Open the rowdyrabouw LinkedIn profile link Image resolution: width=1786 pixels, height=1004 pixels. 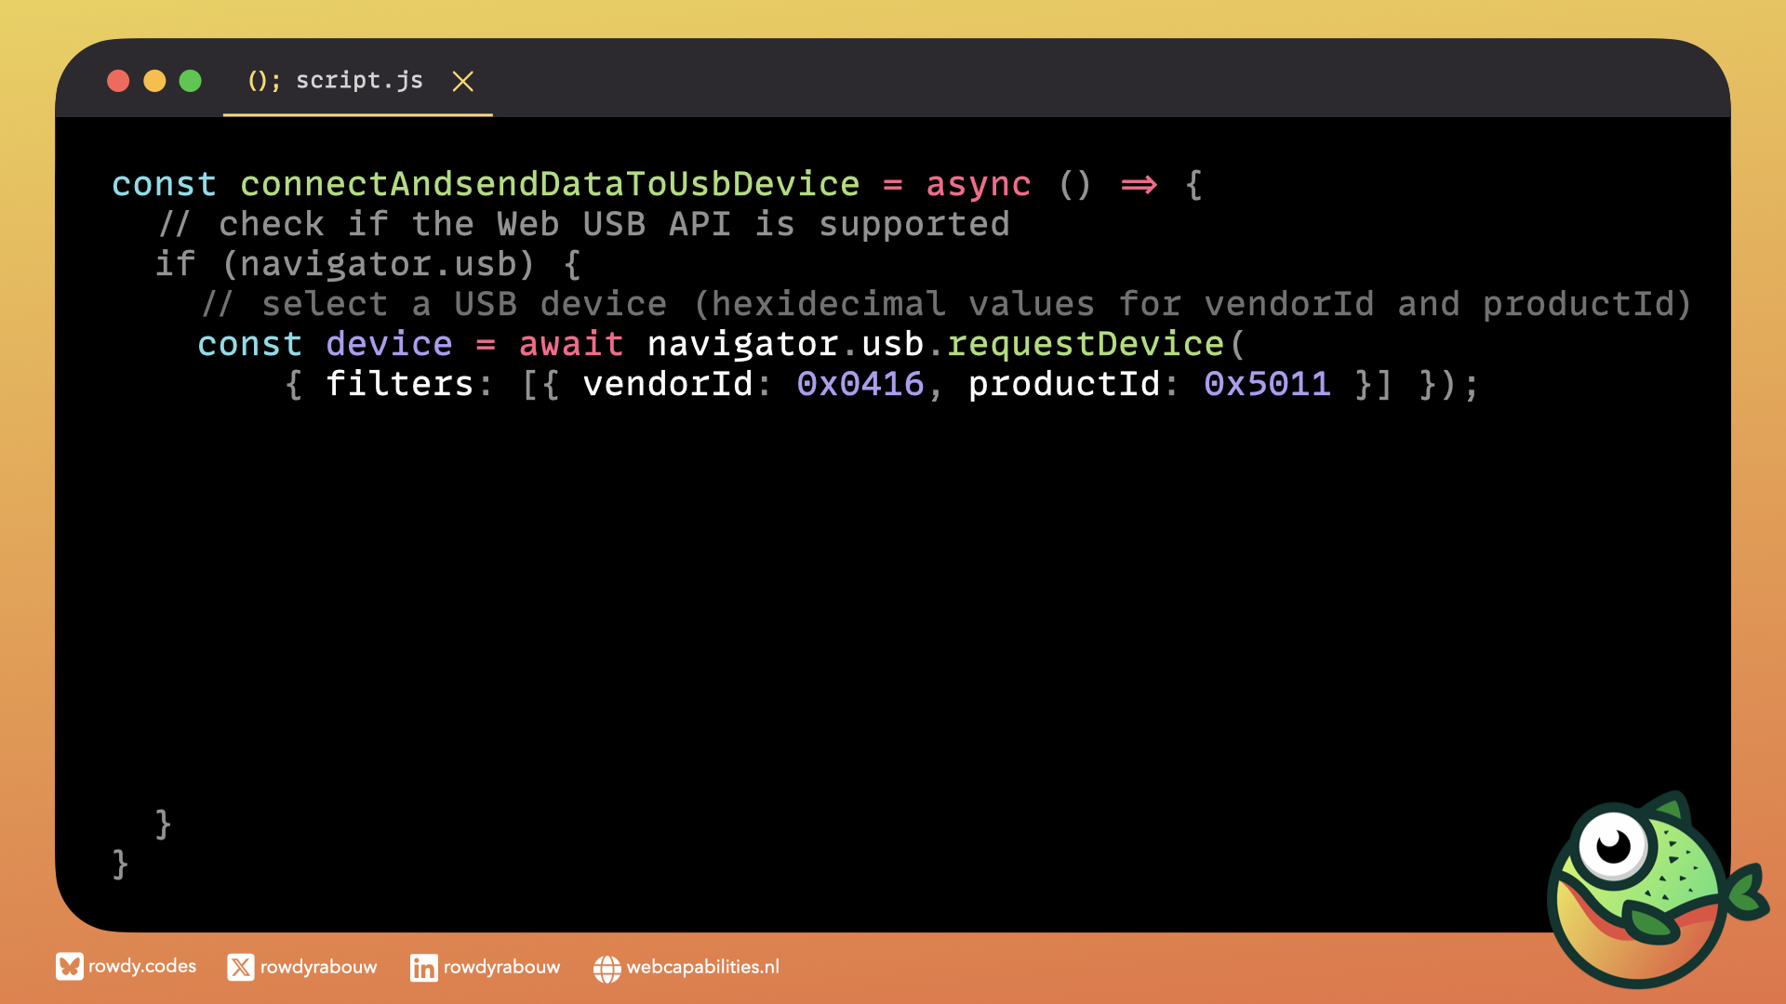[x=501, y=968]
